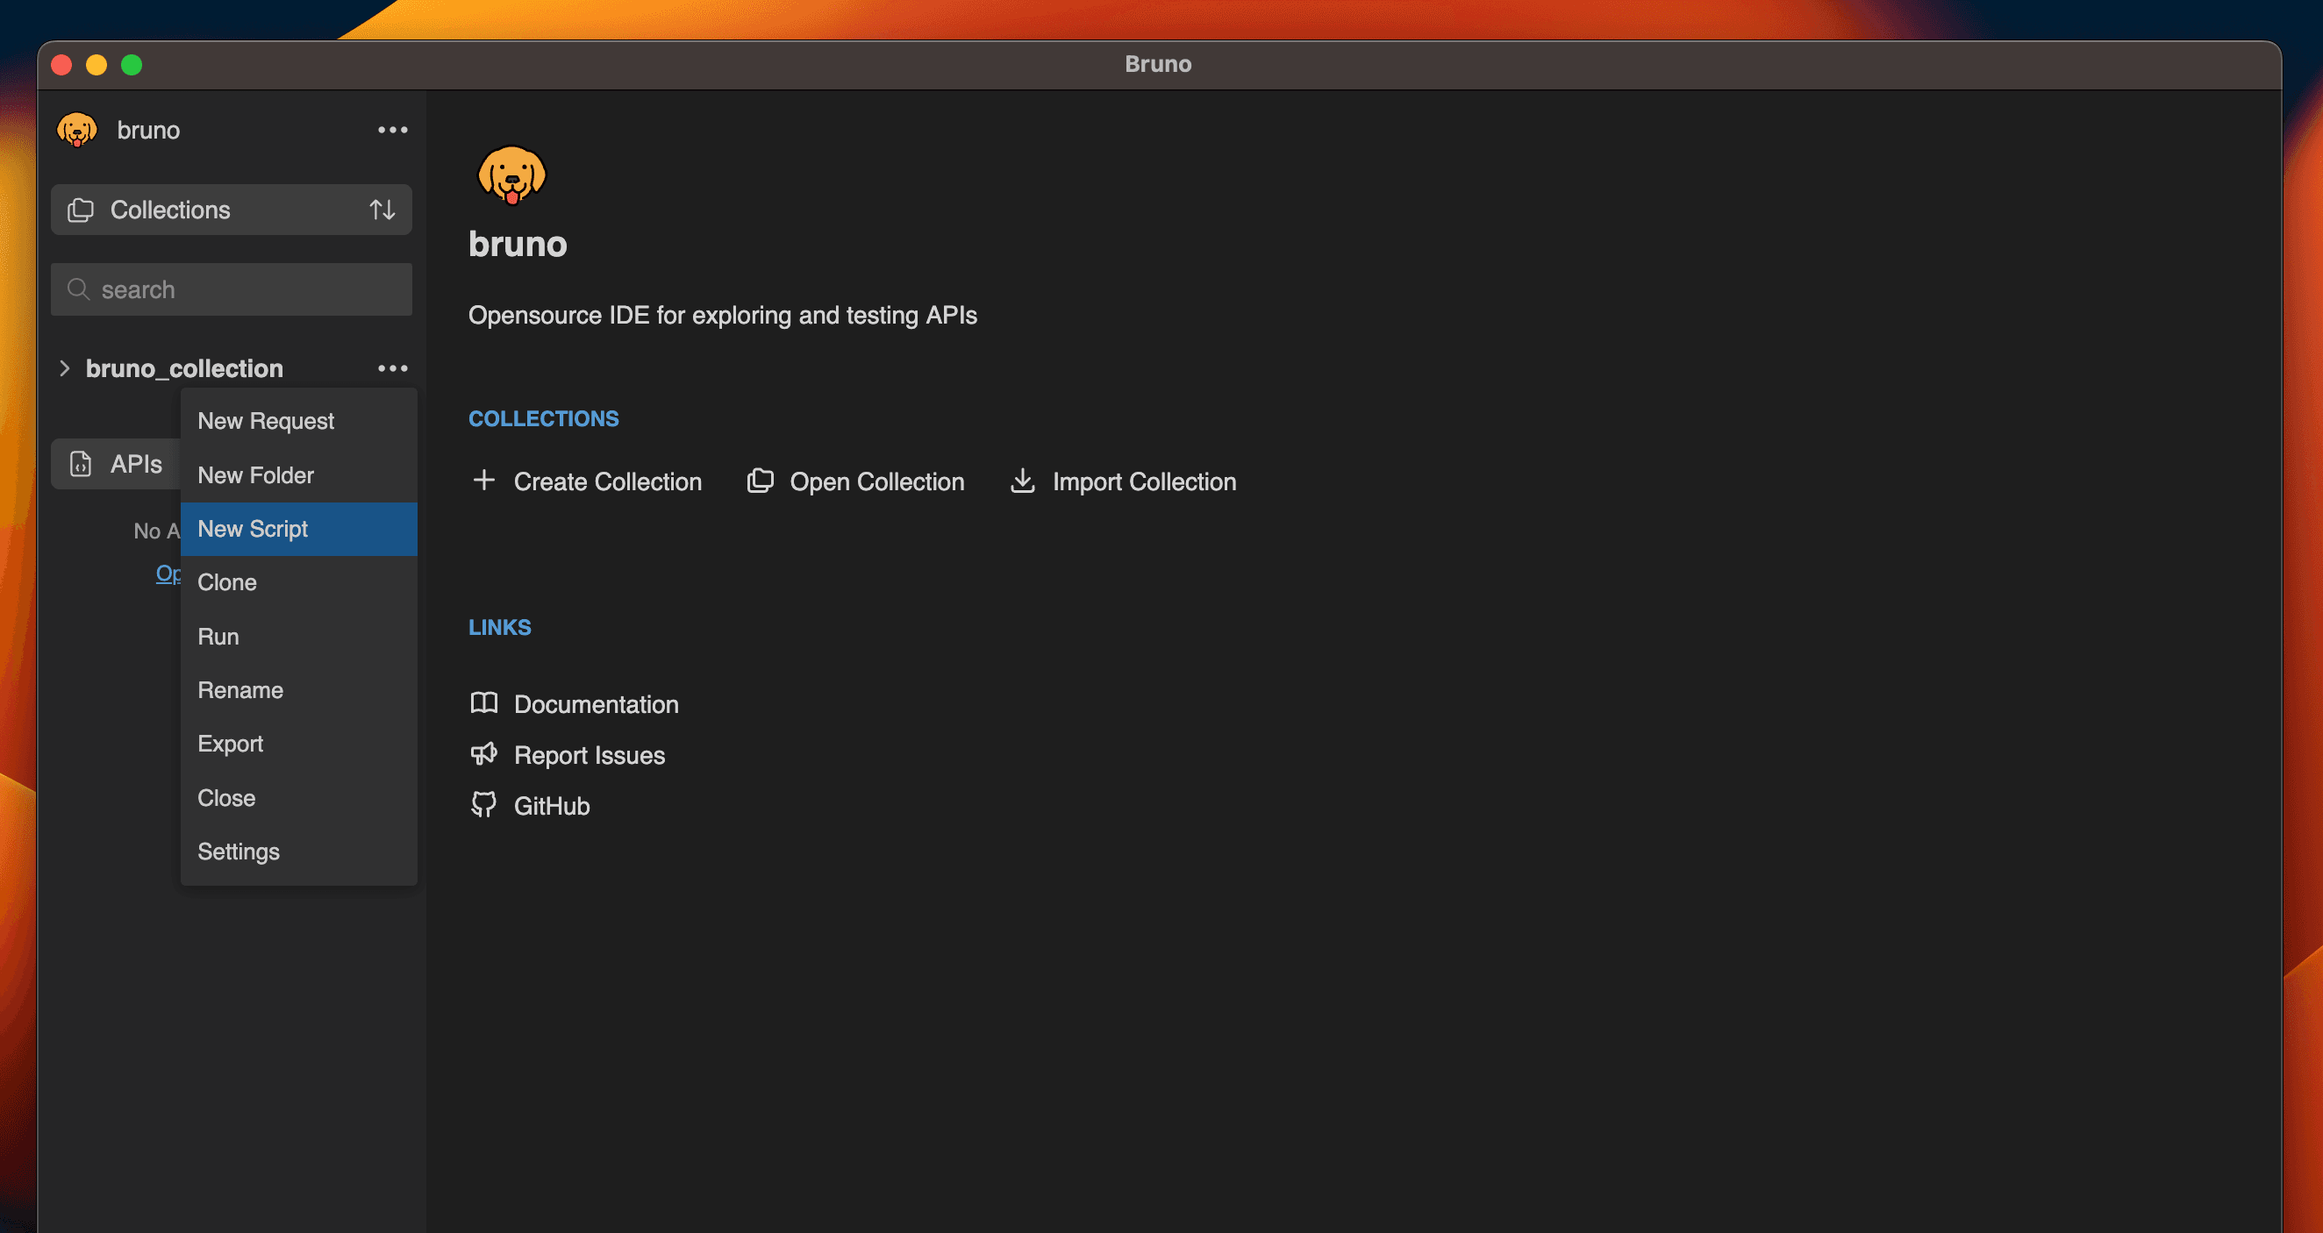
Task: Open the Collections section header
Action: coord(170,210)
